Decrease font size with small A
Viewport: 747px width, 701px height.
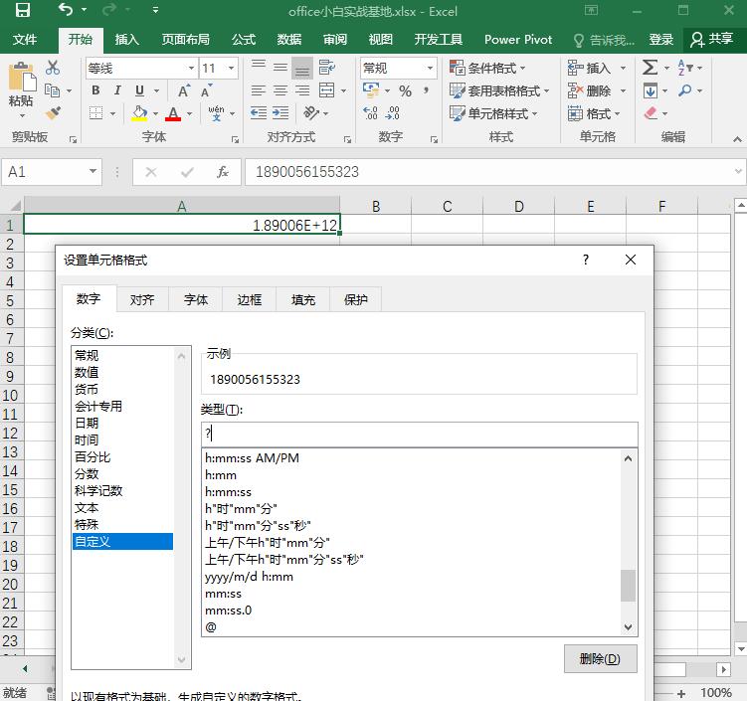click(x=206, y=90)
